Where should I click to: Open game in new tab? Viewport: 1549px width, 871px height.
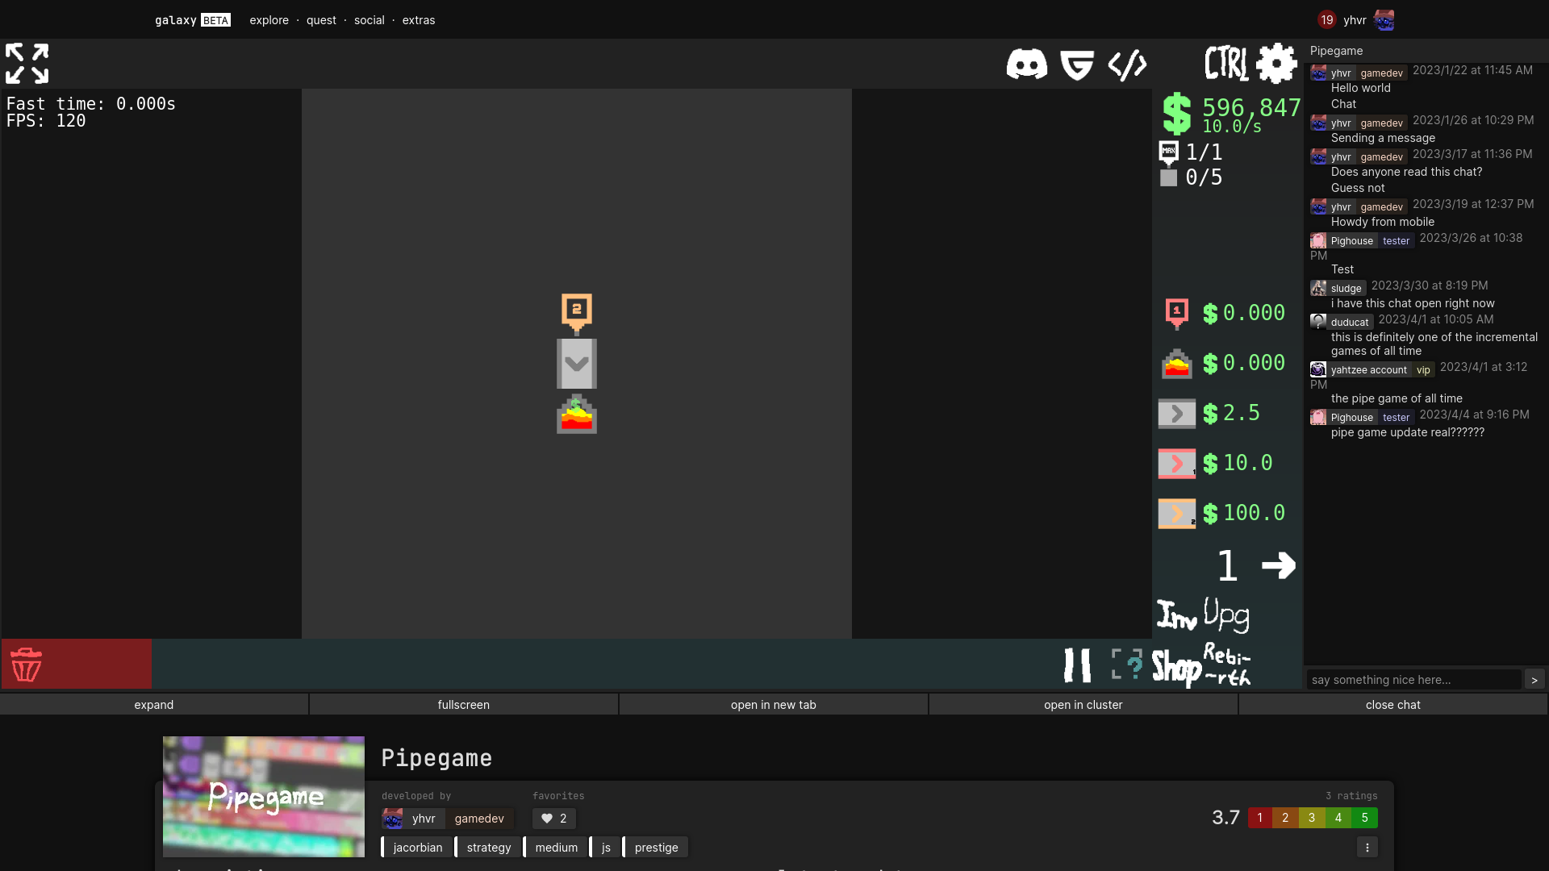click(x=774, y=704)
